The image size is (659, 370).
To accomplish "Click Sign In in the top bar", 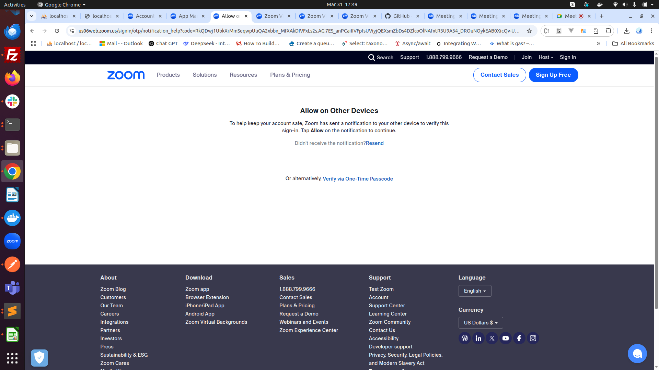I will 568,57.
